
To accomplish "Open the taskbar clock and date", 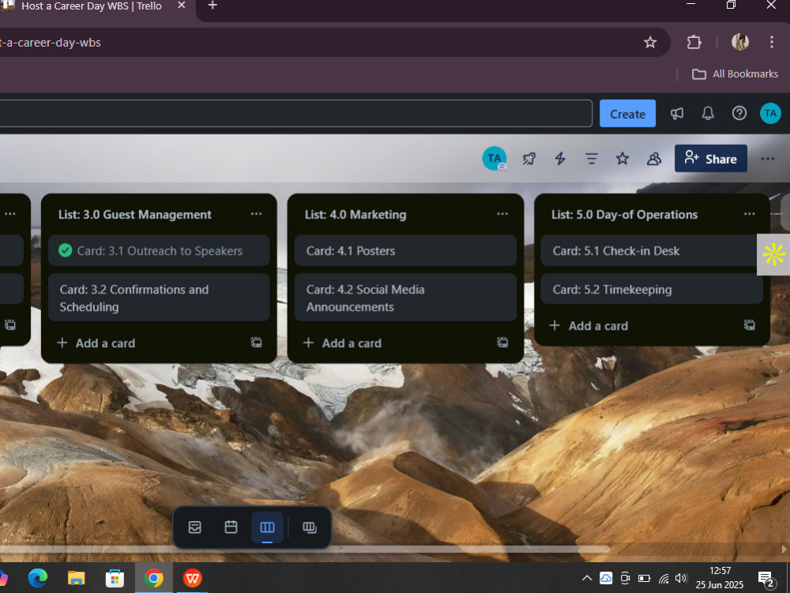I will click(720, 578).
